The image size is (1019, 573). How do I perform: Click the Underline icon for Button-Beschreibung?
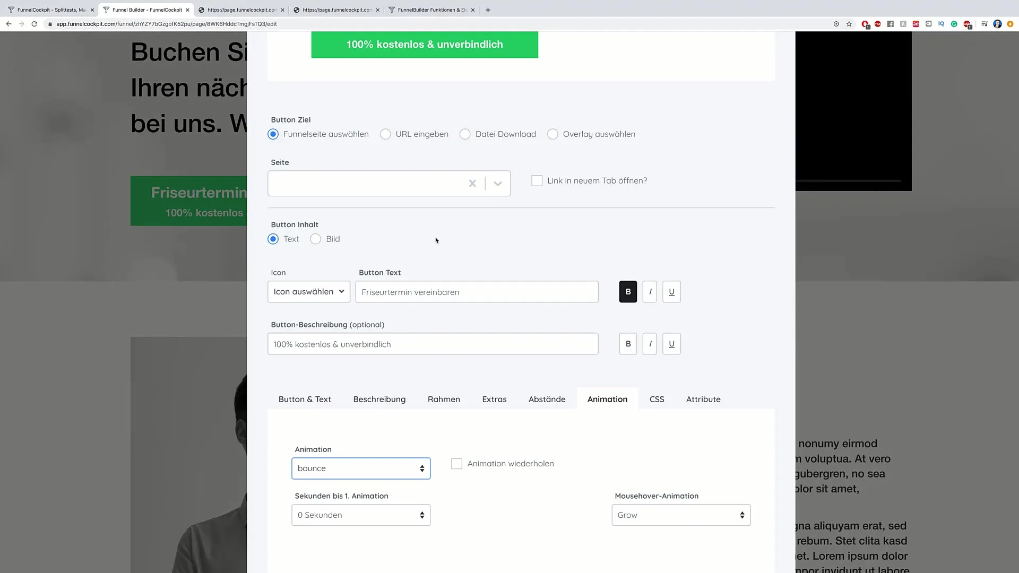[671, 343]
